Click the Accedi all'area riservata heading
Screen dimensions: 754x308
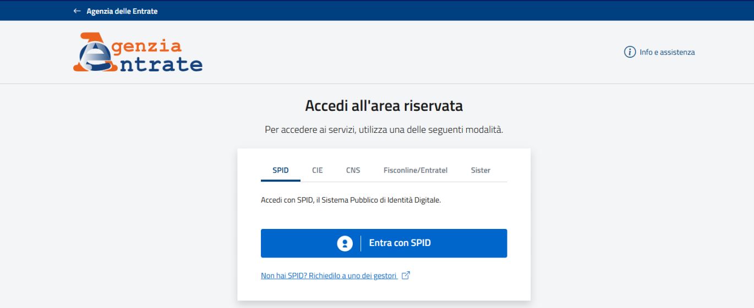pos(384,105)
